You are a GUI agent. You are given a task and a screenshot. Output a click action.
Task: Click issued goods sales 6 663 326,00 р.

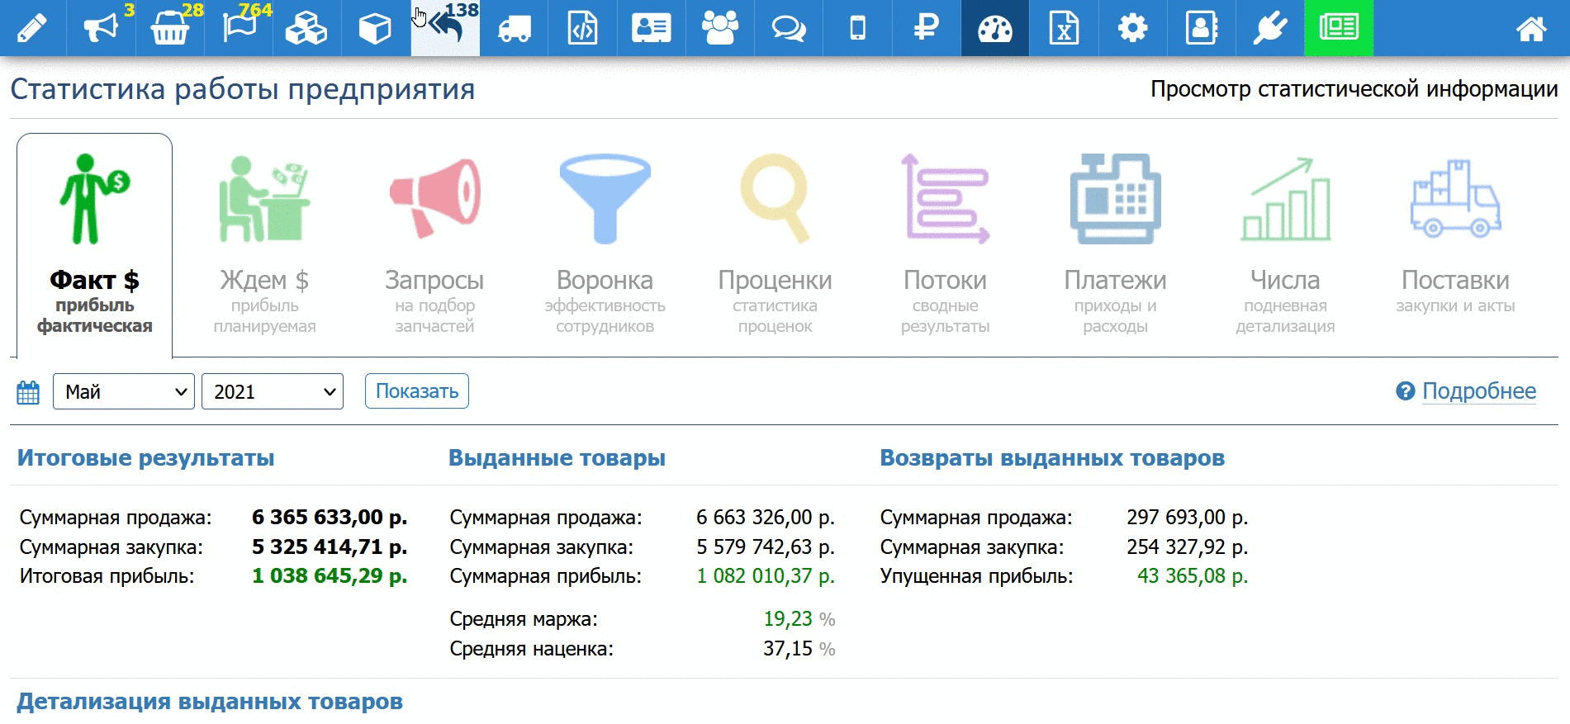(766, 518)
